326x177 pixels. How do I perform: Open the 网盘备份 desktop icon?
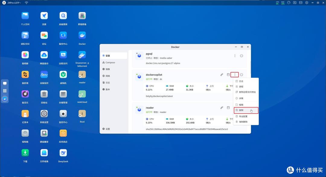tap(44, 55)
